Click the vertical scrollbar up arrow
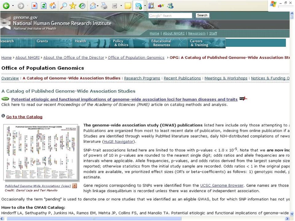Image resolution: width=295 pixels, height=221 pixels. click(292, 14)
